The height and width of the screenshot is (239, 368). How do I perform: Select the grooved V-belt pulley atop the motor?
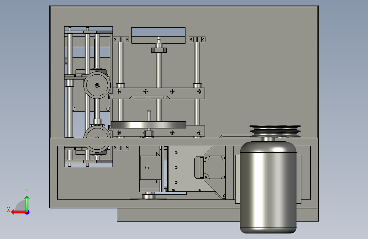pos(275,131)
